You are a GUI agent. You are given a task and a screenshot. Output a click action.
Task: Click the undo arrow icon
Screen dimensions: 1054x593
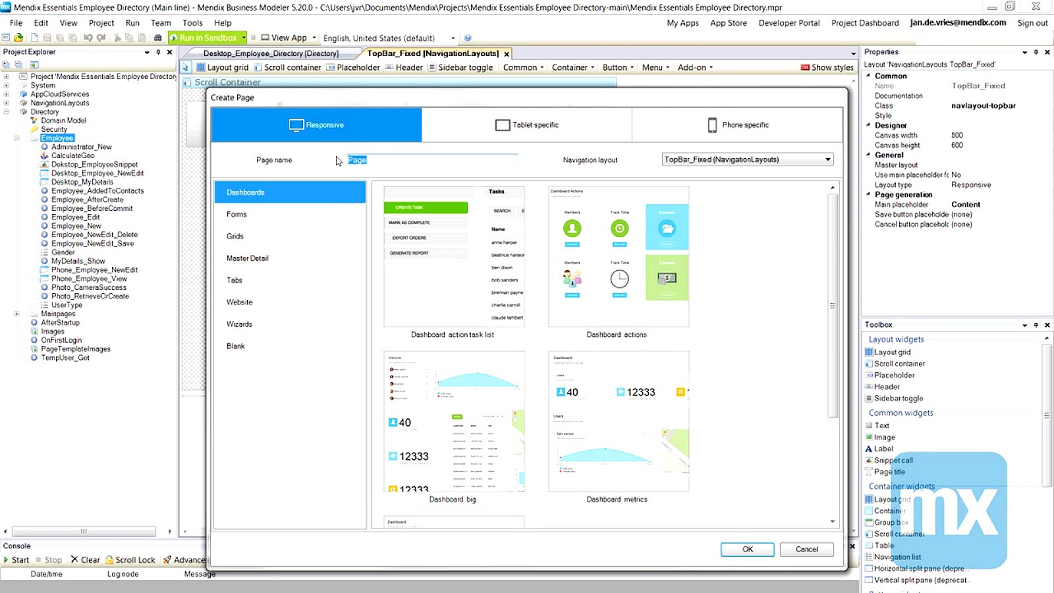click(88, 38)
